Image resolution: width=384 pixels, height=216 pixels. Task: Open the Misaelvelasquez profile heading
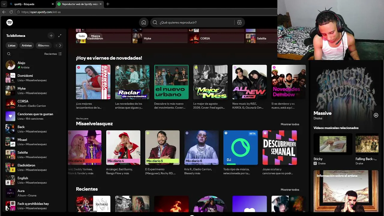pos(94,124)
